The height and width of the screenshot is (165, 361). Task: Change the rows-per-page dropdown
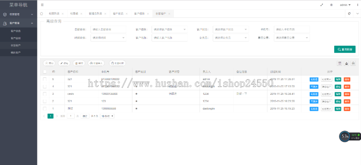pyautogui.click(x=107, y=116)
